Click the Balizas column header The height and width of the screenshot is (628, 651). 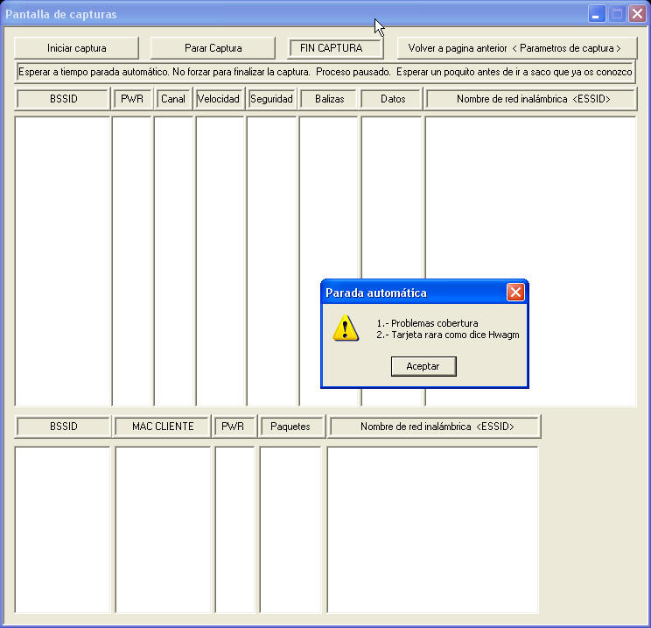coord(329,99)
